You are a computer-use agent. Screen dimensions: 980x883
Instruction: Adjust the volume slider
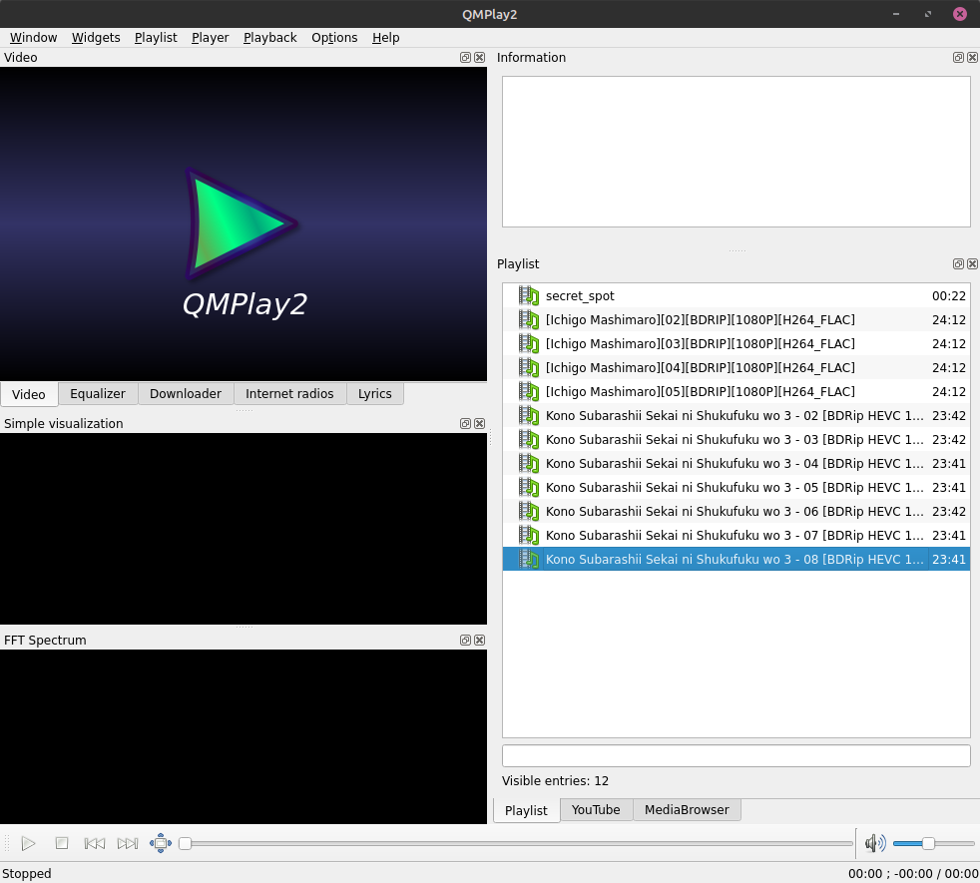934,844
